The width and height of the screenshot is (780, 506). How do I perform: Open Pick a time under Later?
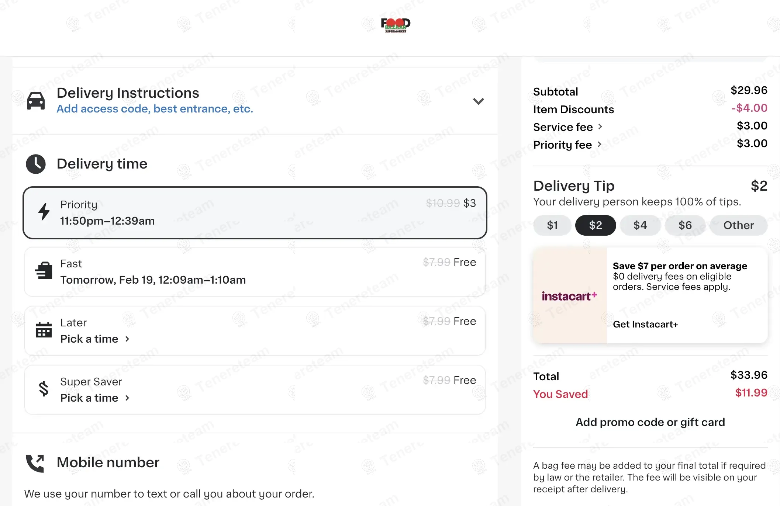(95, 339)
